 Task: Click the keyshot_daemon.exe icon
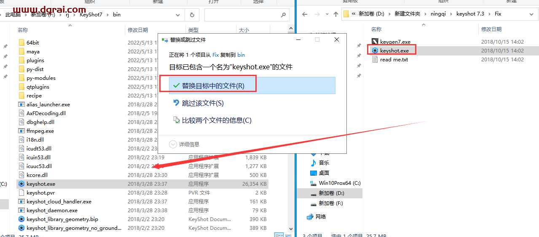click(x=22, y=210)
